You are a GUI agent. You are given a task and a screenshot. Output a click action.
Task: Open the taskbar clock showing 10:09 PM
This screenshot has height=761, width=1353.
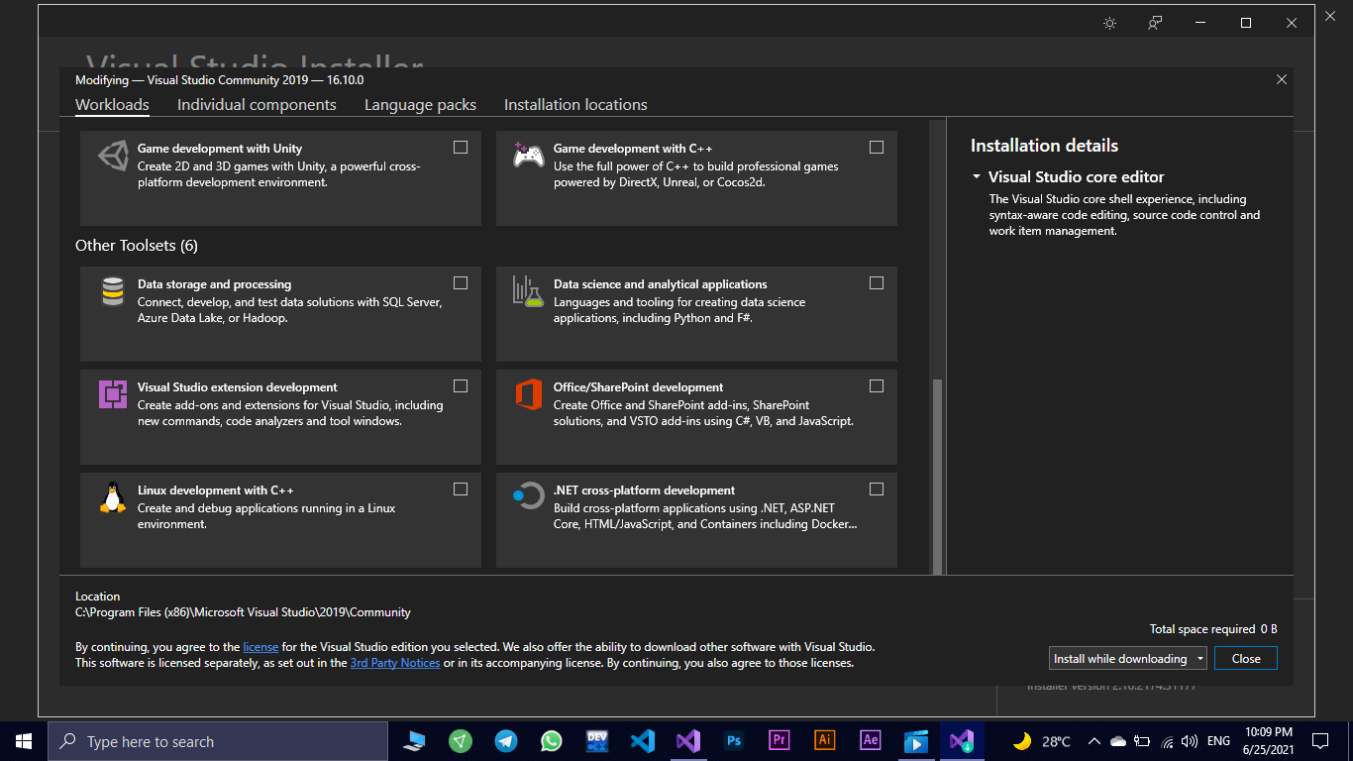pyautogui.click(x=1268, y=741)
